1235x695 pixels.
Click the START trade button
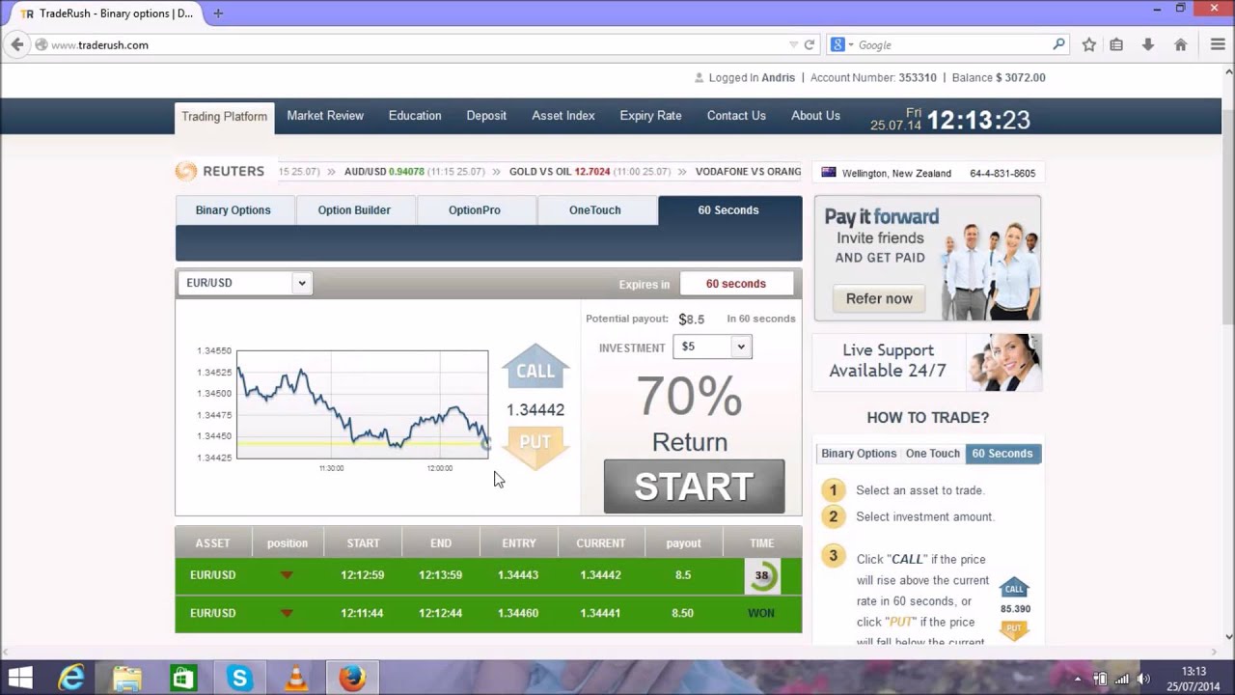pyautogui.click(x=694, y=486)
